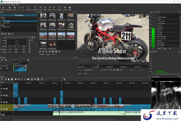Uncheck the Fade In Audio filter
The width and height of the screenshot is (181, 121).
click(2, 27)
